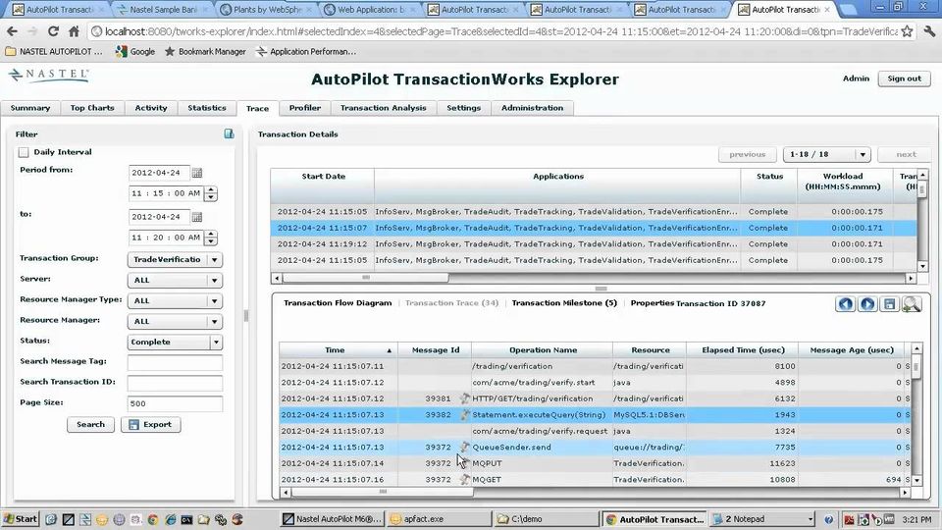
Task: Click the Period from time stepper arrows
Action: click(x=211, y=193)
